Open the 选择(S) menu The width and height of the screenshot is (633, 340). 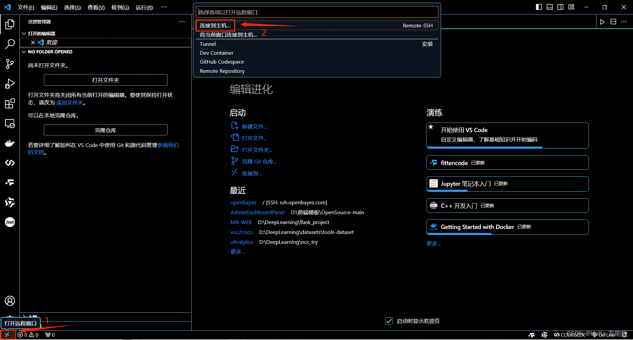[x=72, y=7]
